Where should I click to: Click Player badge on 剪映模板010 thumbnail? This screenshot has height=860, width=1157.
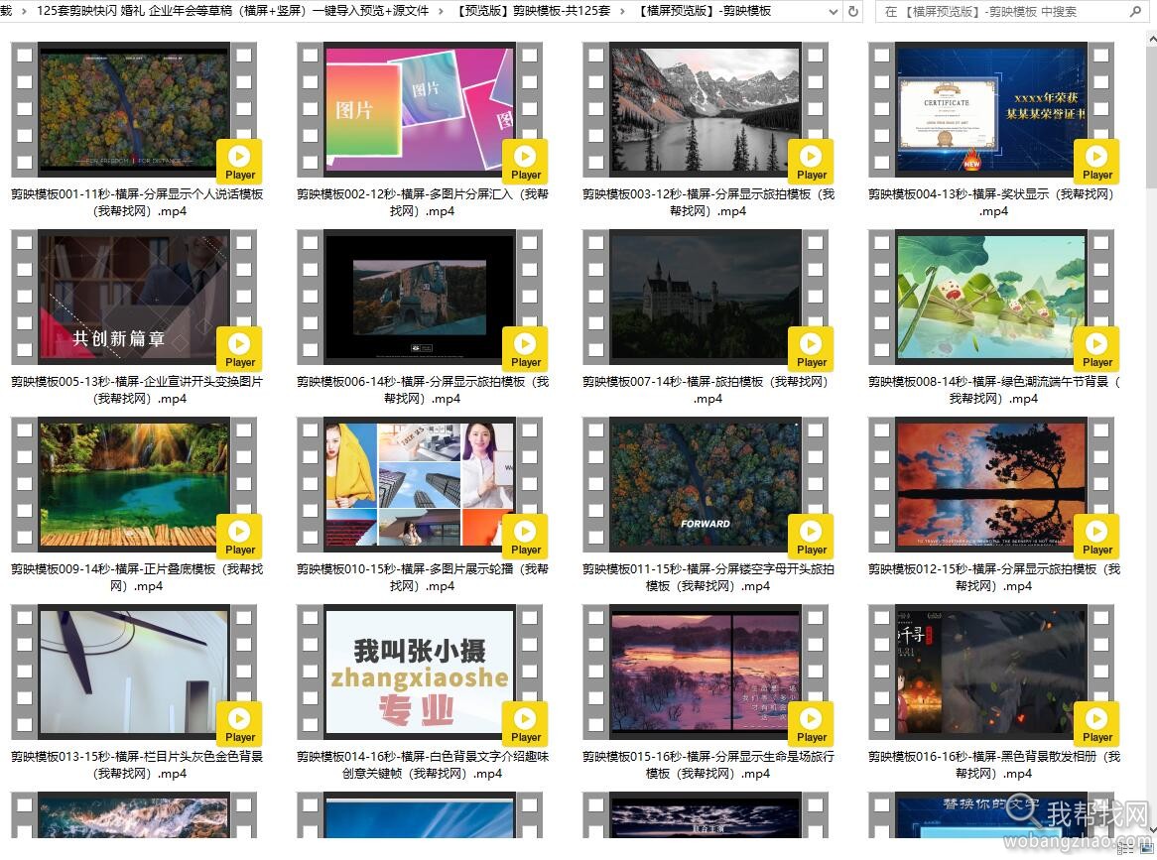click(x=525, y=537)
